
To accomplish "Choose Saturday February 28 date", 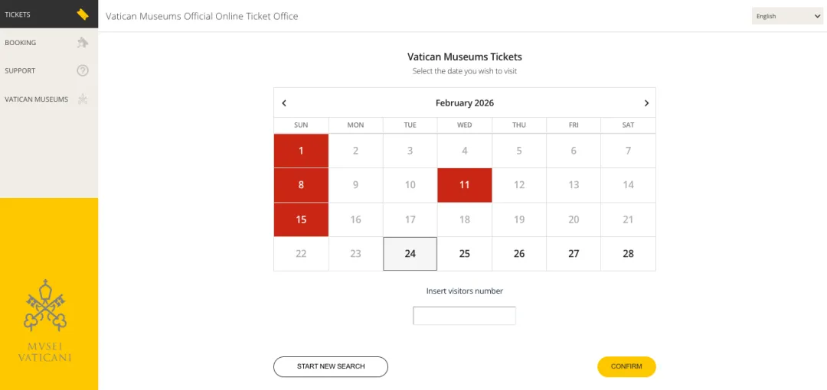I will (x=628, y=254).
